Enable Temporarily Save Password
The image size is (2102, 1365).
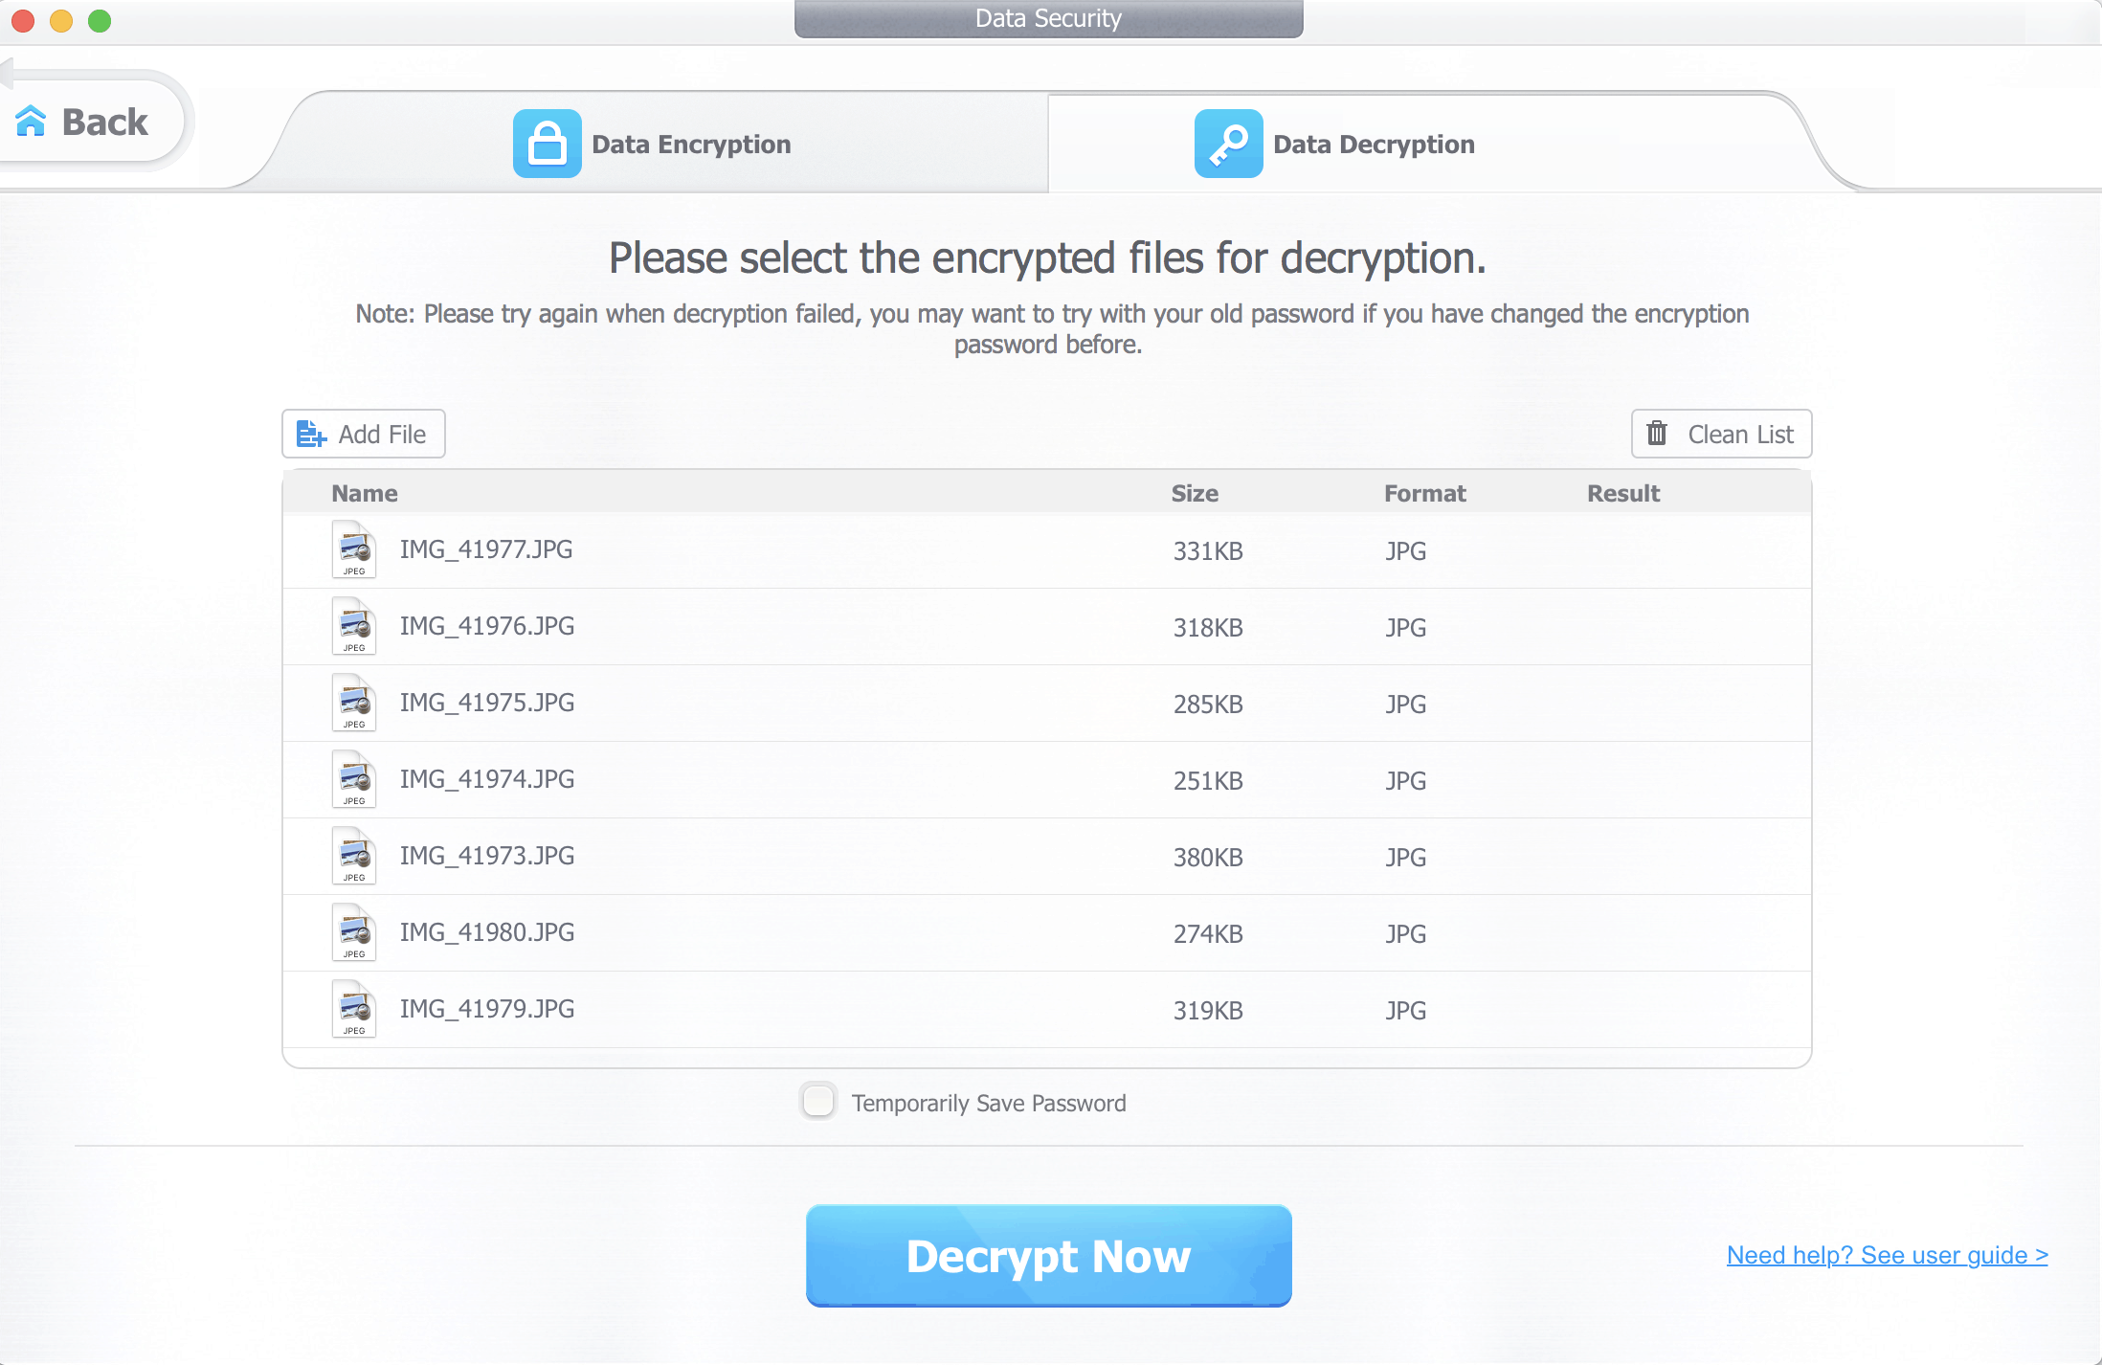(818, 1102)
